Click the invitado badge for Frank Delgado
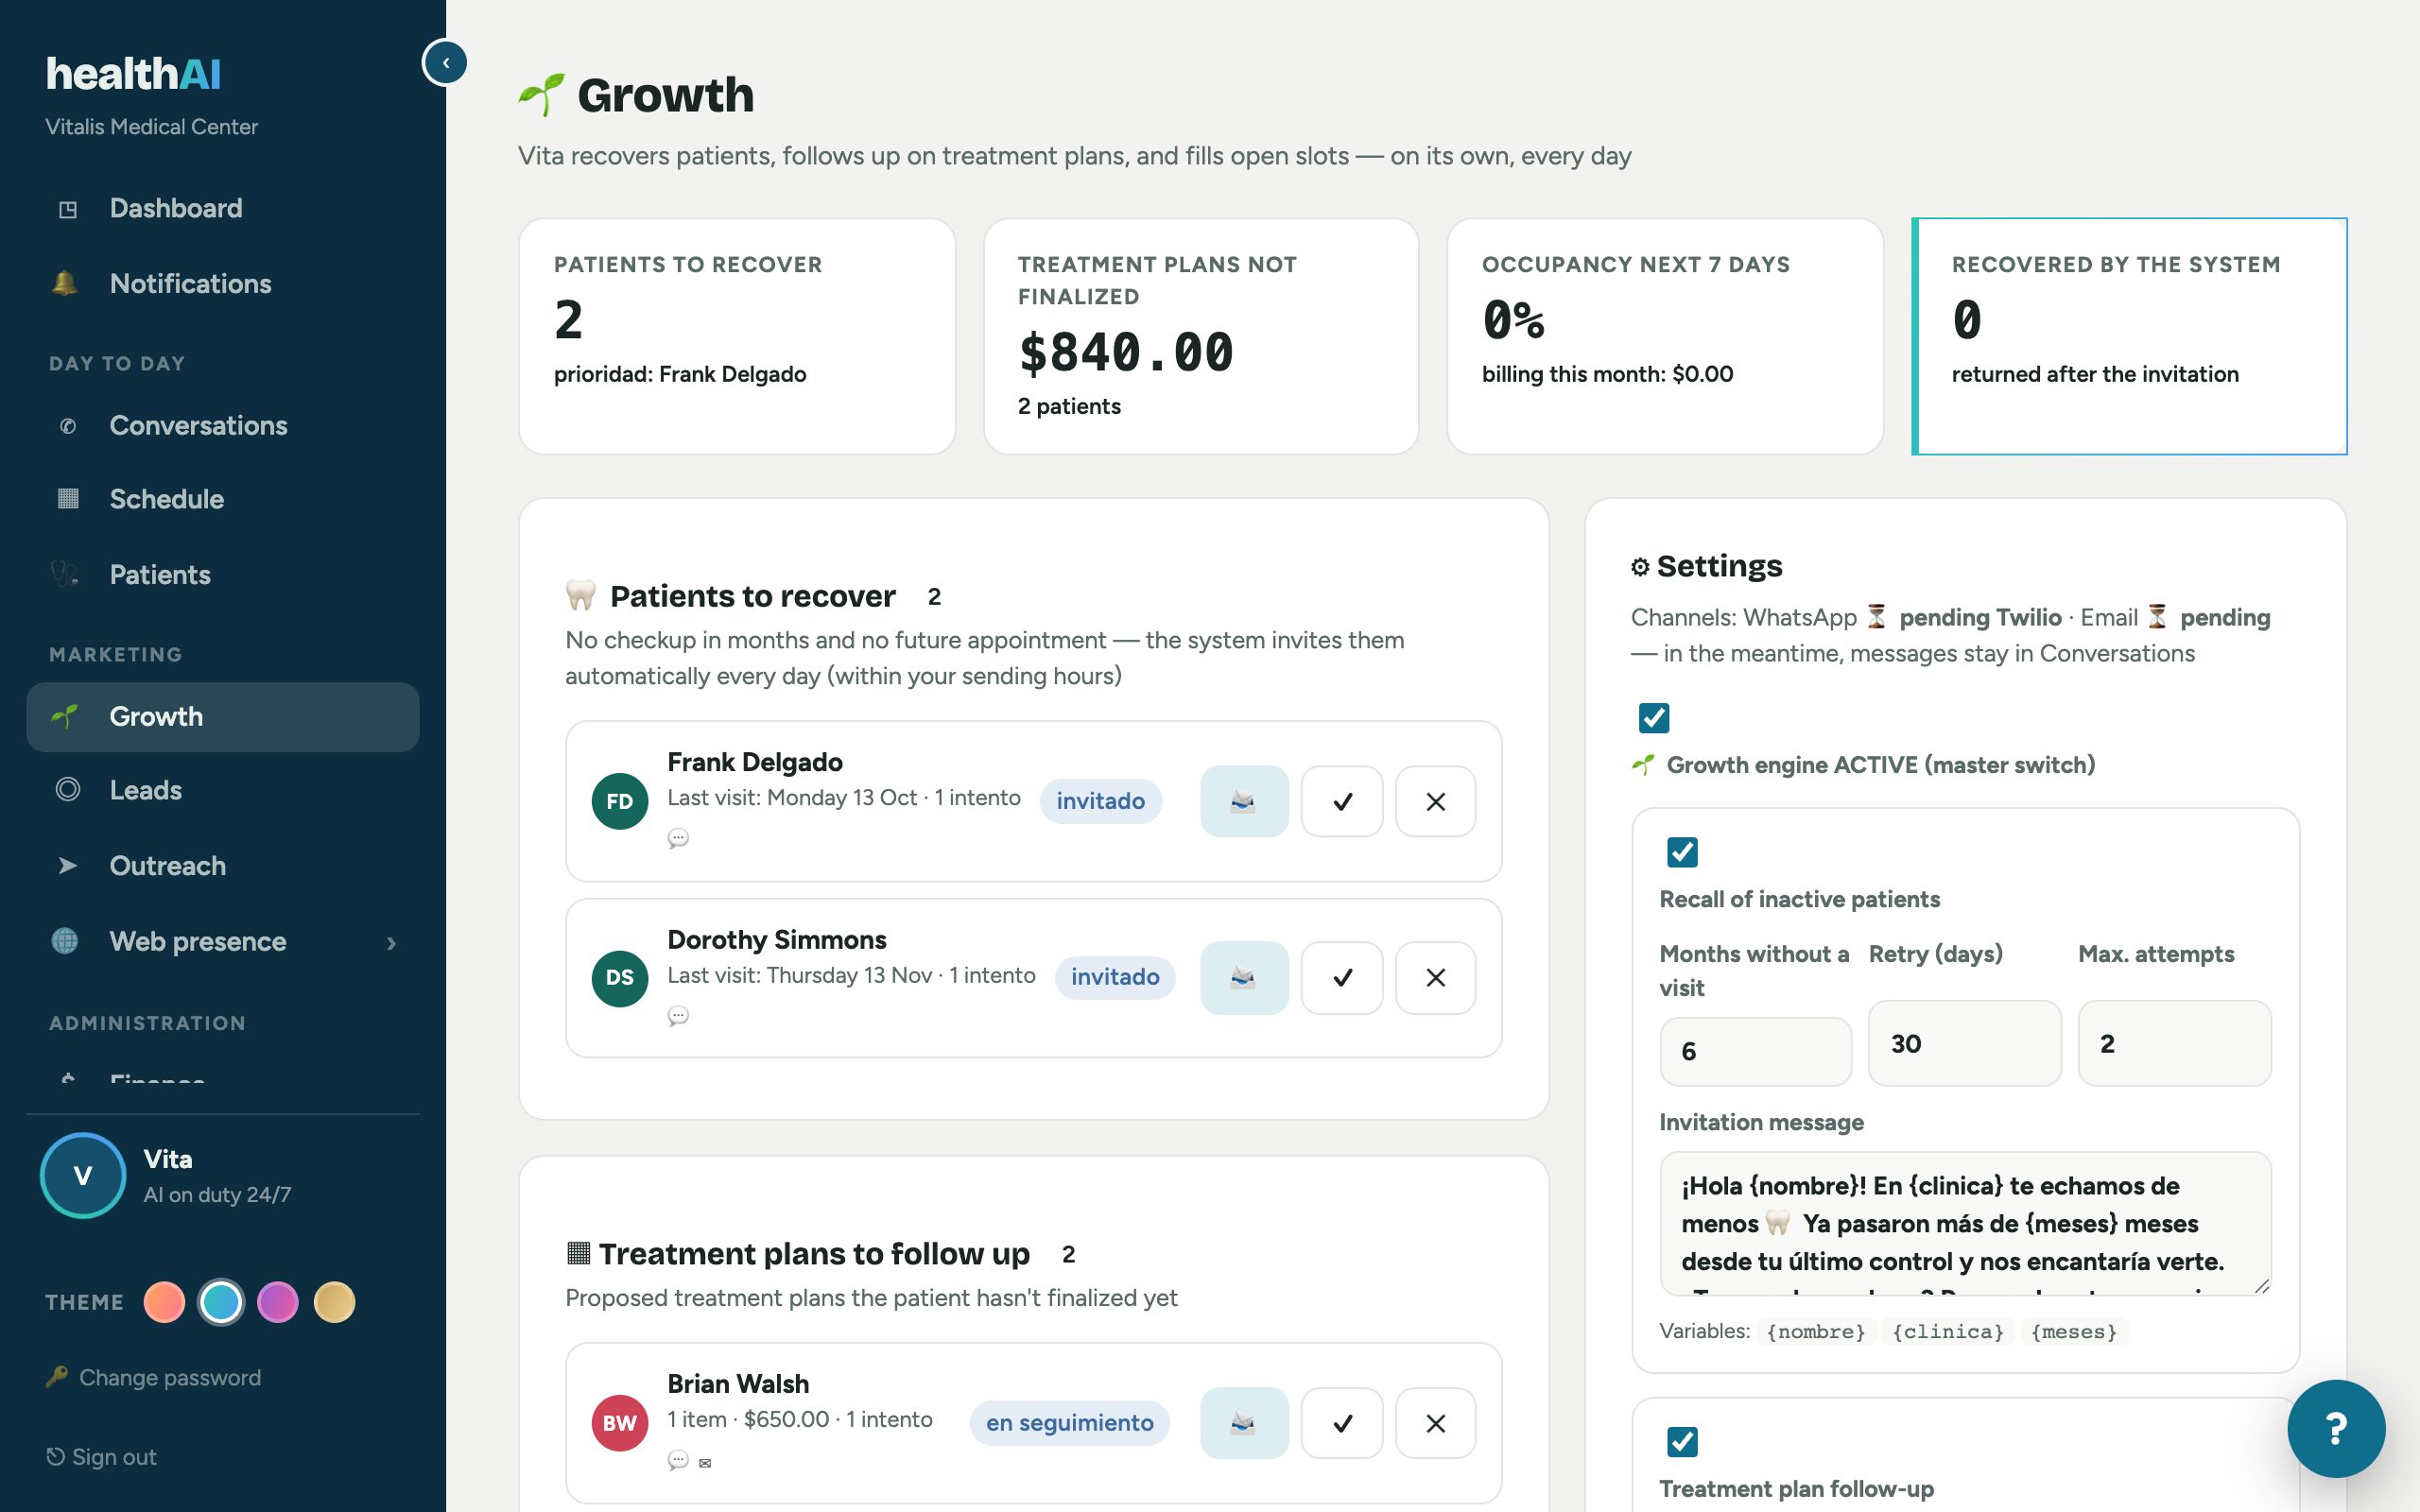 [1100, 801]
